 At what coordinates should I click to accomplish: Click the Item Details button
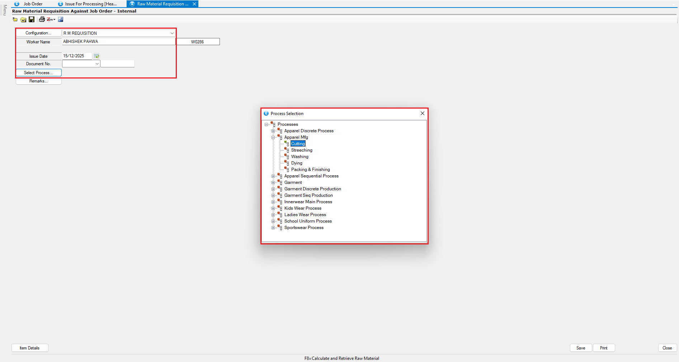point(30,348)
